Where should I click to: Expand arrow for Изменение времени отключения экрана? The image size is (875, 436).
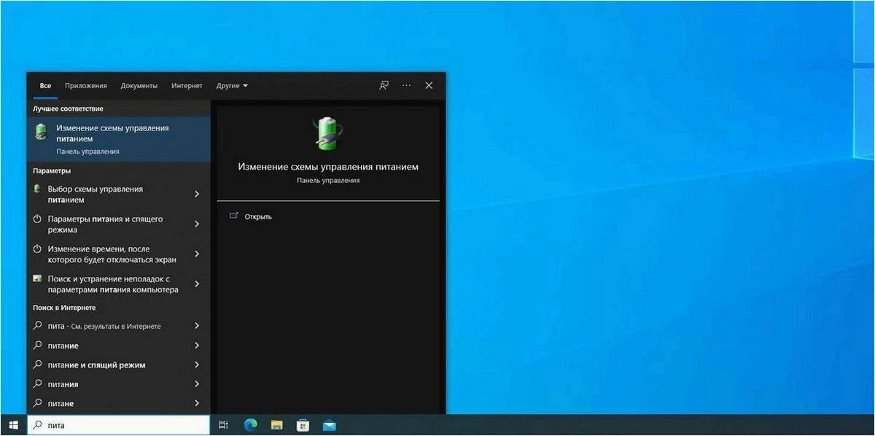(x=197, y=254)
